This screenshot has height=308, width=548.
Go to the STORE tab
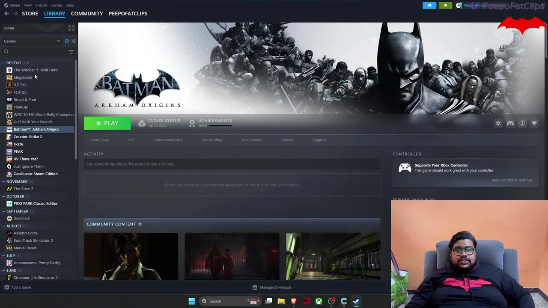[x=30, y=14]
